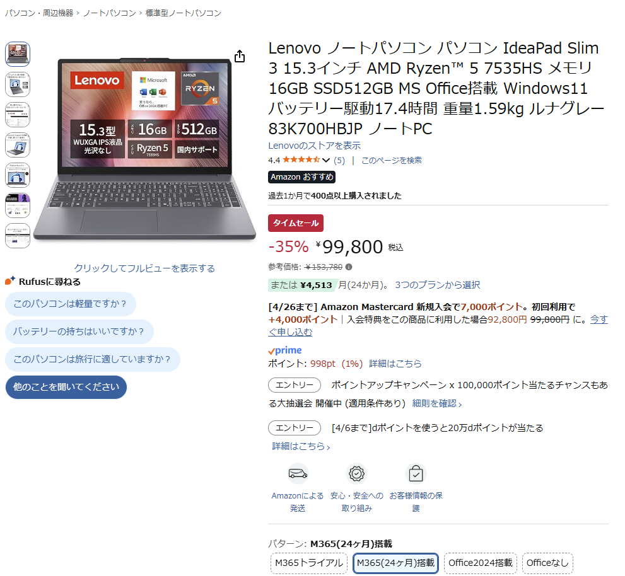Select the M365トライアル pattern option
This screenshot has width=625, height=576.
pos(309,563)
